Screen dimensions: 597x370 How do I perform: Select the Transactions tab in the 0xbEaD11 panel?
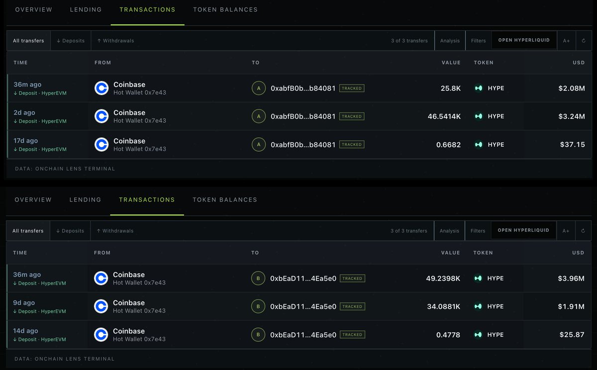[x=147, y=199]
